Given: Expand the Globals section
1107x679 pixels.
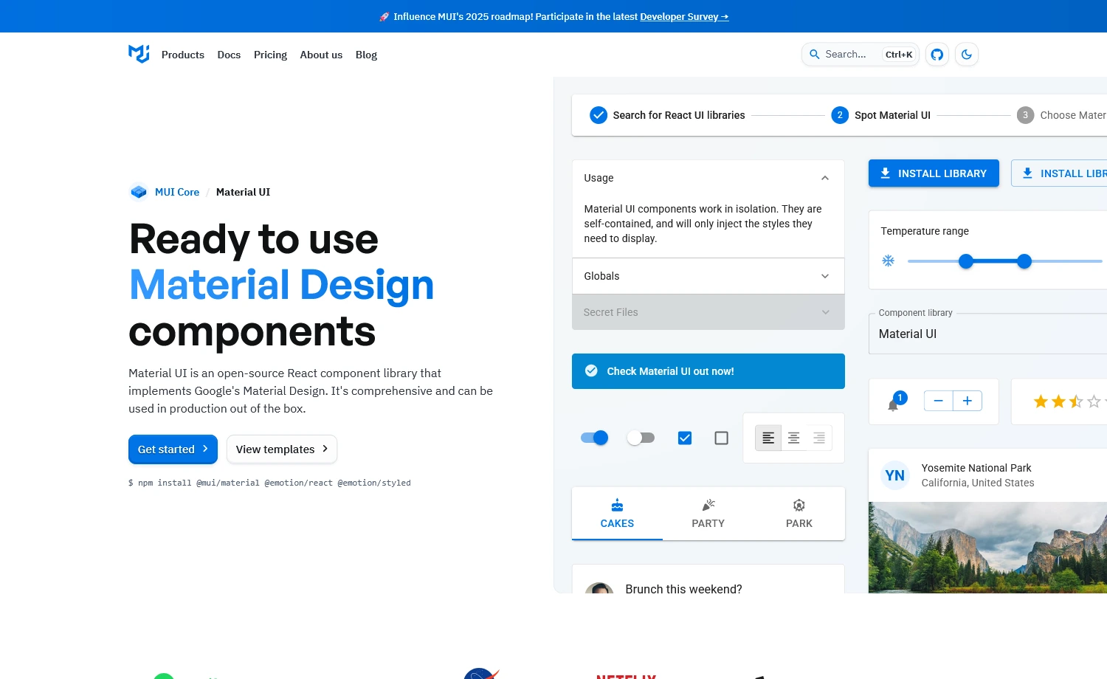Looking at the screenshot, I should tap(824, 276).
